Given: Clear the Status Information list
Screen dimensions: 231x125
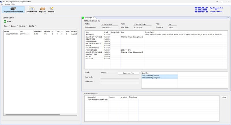Looking at the screenshot, I should click(x=224, y=97).
